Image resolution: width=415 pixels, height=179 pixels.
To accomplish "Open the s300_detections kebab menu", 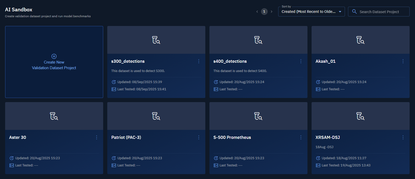I will (199, 61).
